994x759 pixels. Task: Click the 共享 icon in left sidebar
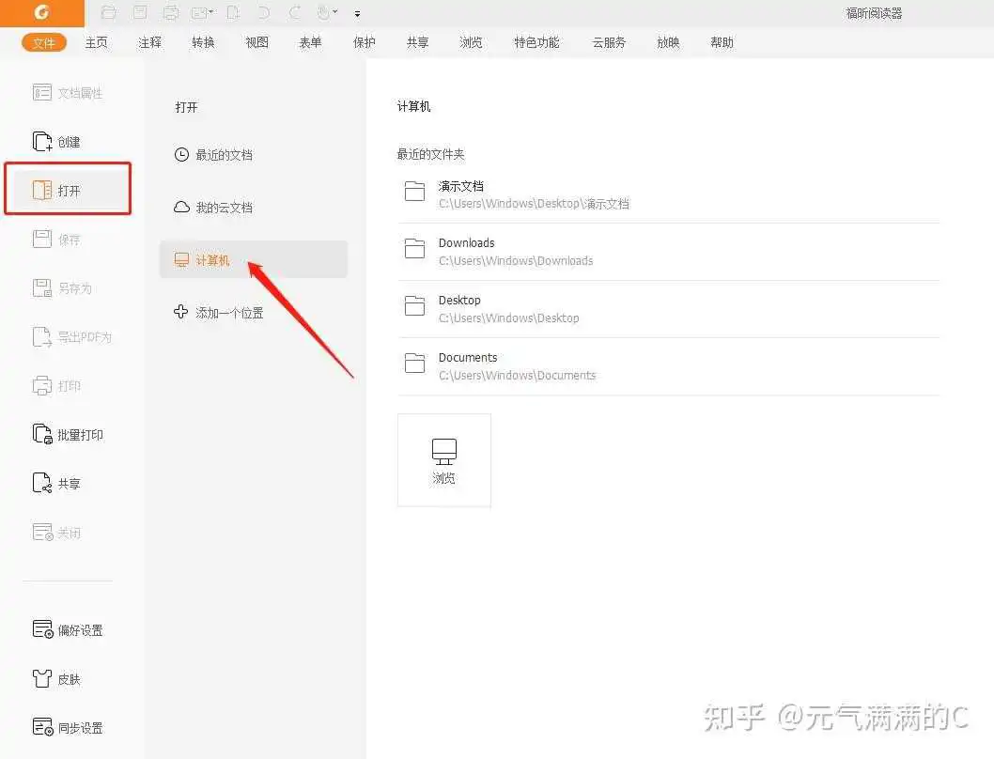42,483
